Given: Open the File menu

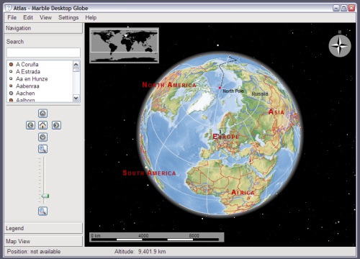Looking at the screenshot, I should pos(12,17).
